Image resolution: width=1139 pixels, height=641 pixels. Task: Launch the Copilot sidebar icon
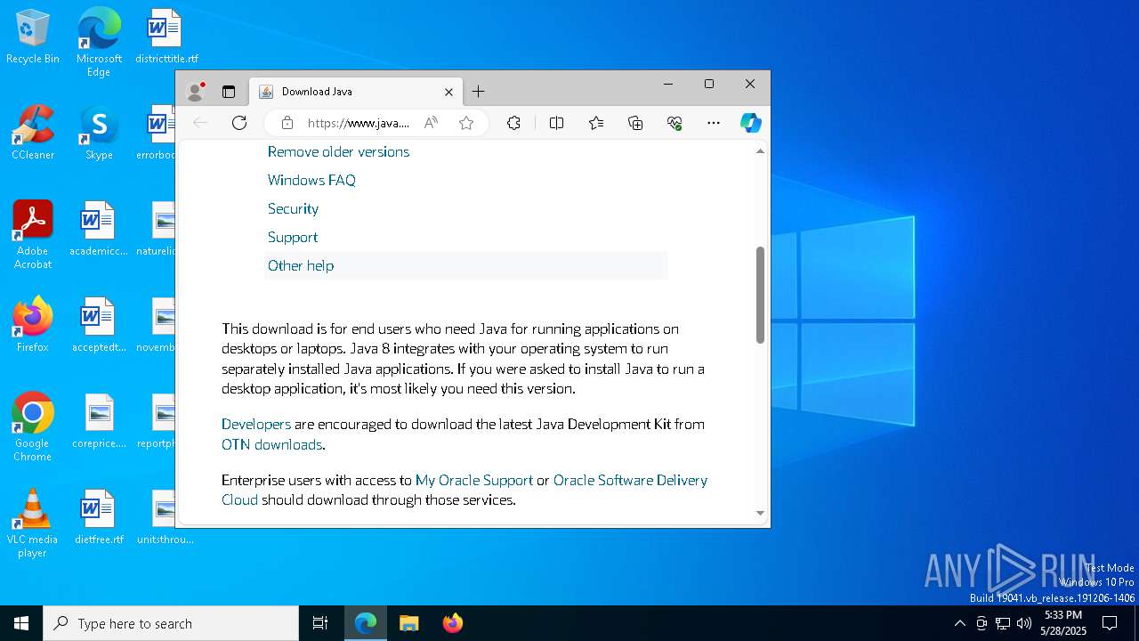[x=751, y=123]
